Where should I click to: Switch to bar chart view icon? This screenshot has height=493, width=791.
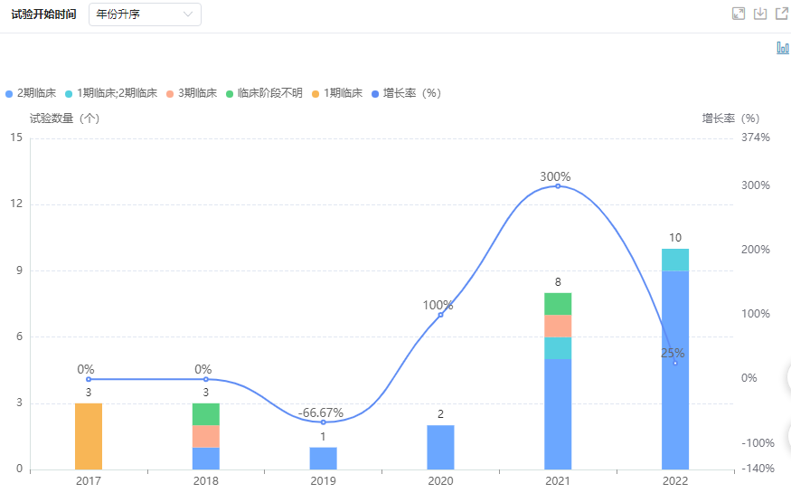[783, 48]
